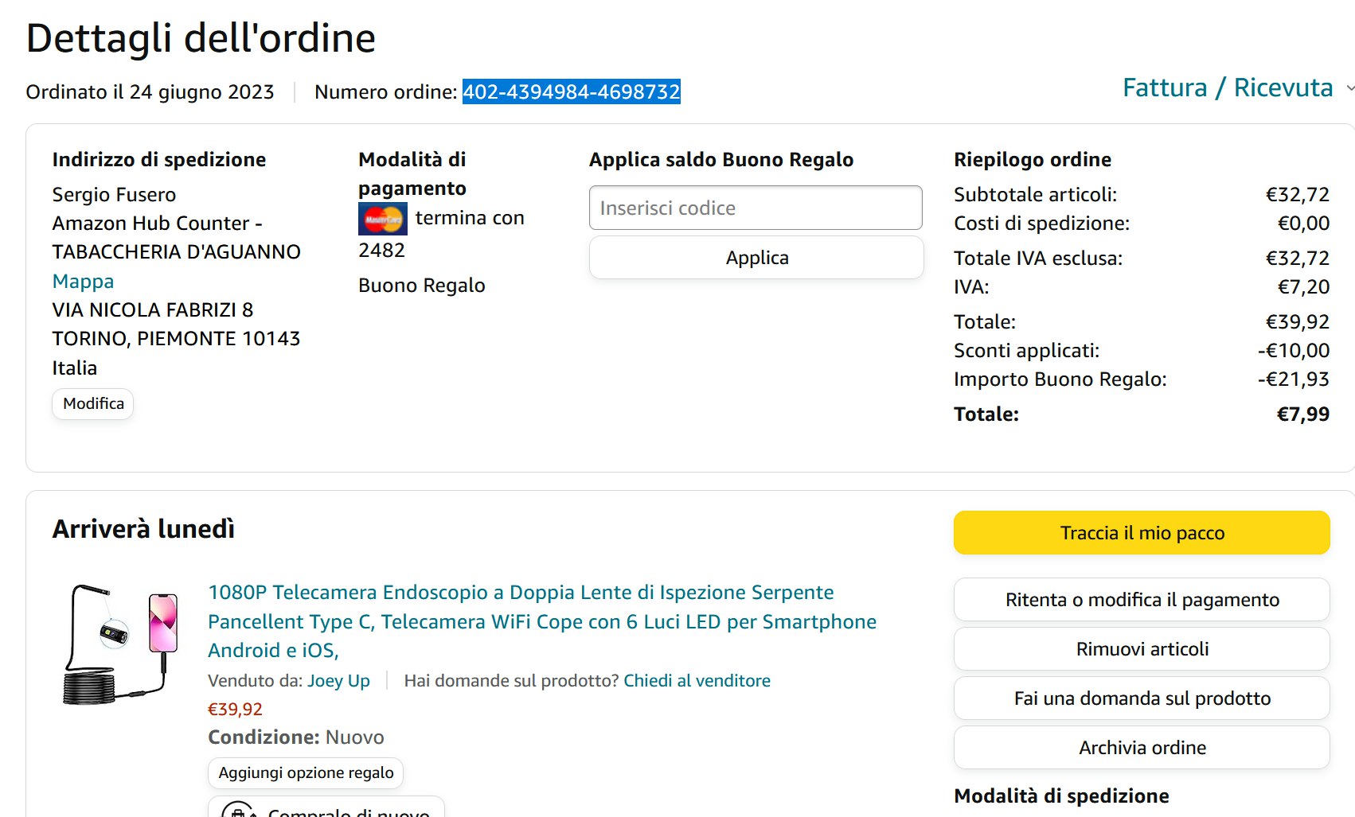Click the Mastercard payment card icon

382,219
